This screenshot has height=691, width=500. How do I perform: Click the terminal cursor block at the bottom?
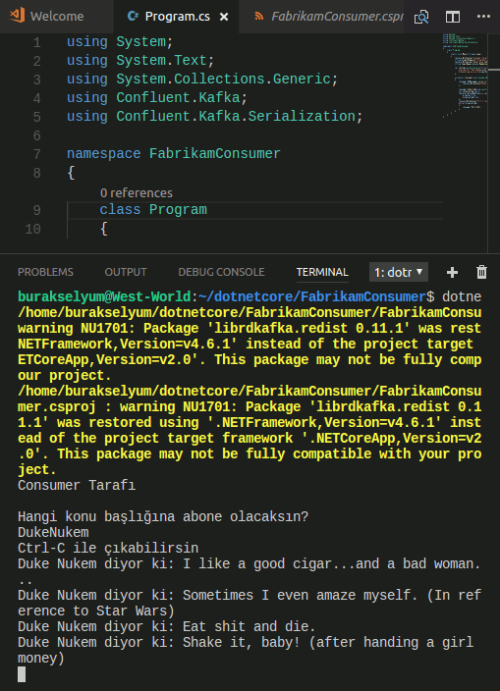tap(22, 674)
